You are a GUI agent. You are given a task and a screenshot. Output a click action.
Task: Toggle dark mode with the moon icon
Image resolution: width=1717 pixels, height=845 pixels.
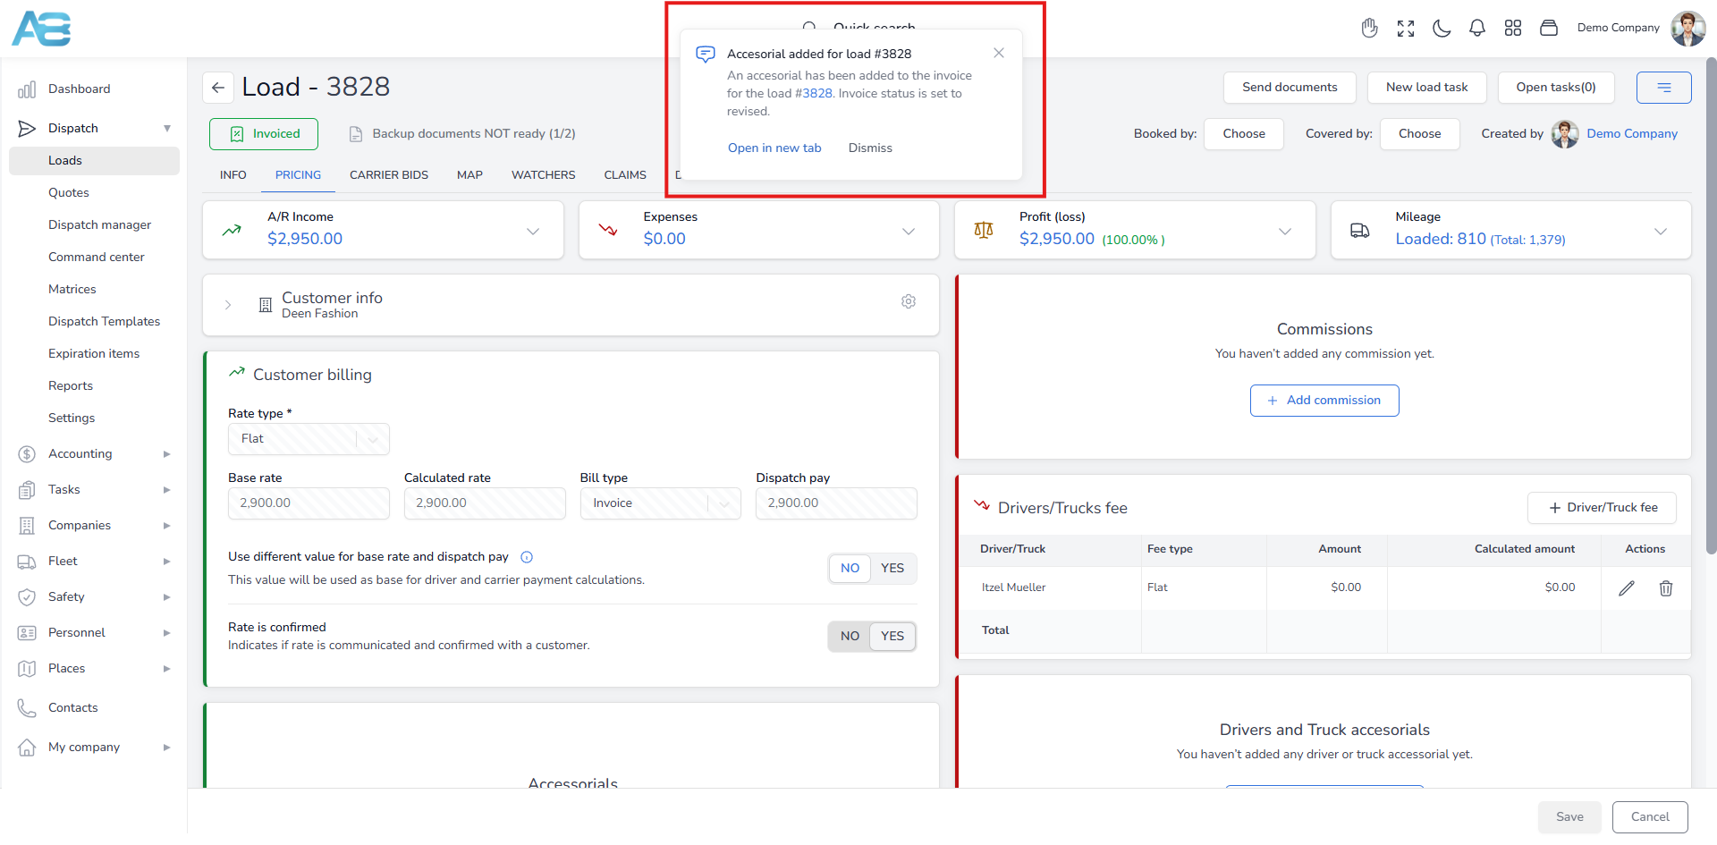tap(1441, 29)
